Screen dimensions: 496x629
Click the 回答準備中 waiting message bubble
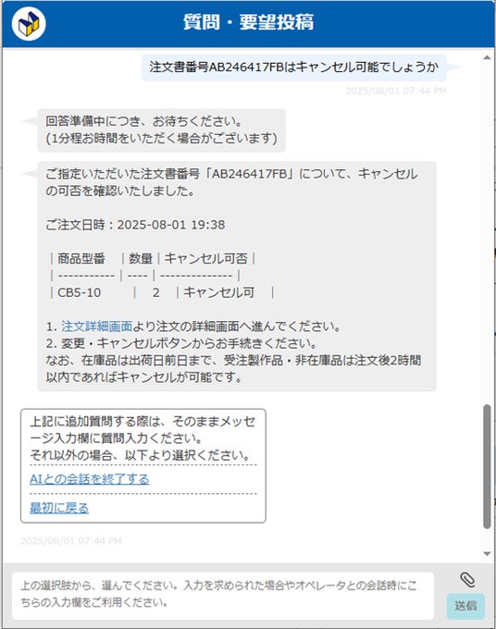pyautogui.click(x=161, y=130)
